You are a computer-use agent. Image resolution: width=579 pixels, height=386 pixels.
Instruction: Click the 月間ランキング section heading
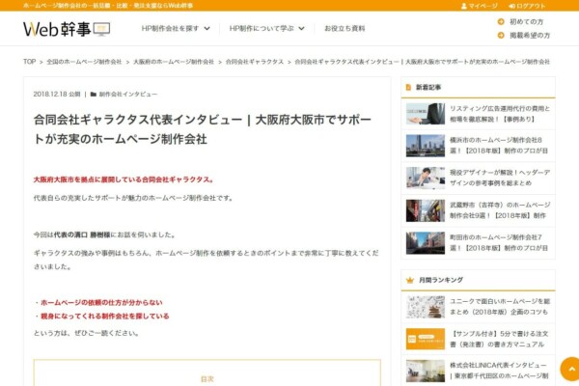[441, 280]
